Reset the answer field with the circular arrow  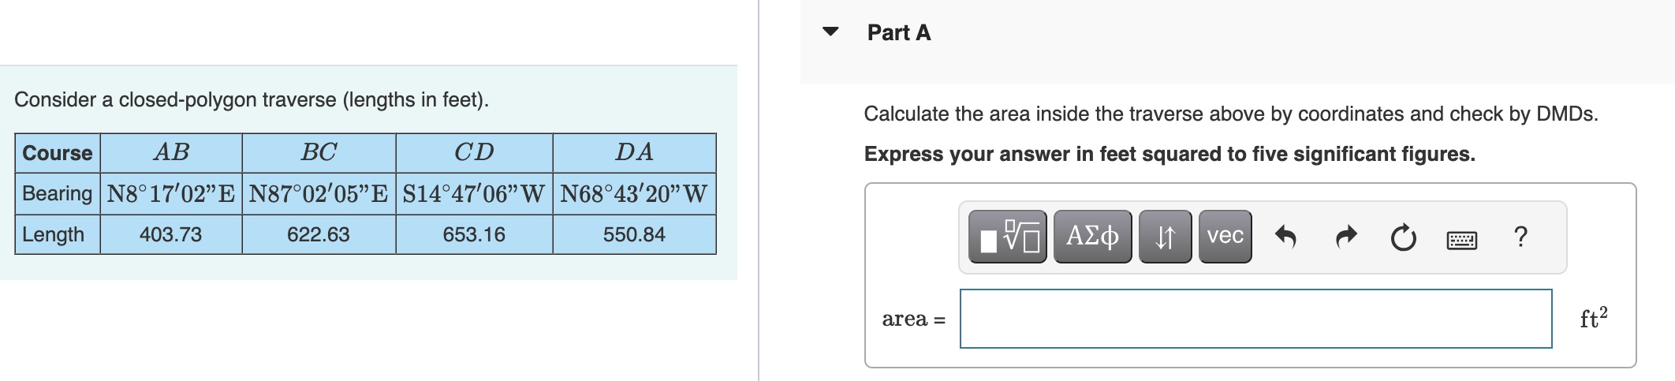pyautogui.click(x=1403, y=237)
